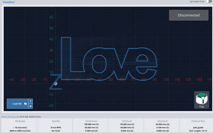Click the '-44.900 mm (Y)' minimum value
Image resolution: width=213 pixels, height=134 pixels.
(x=127, y=128)
